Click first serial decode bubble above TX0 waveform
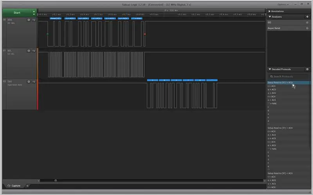 [x=153, y=80]
